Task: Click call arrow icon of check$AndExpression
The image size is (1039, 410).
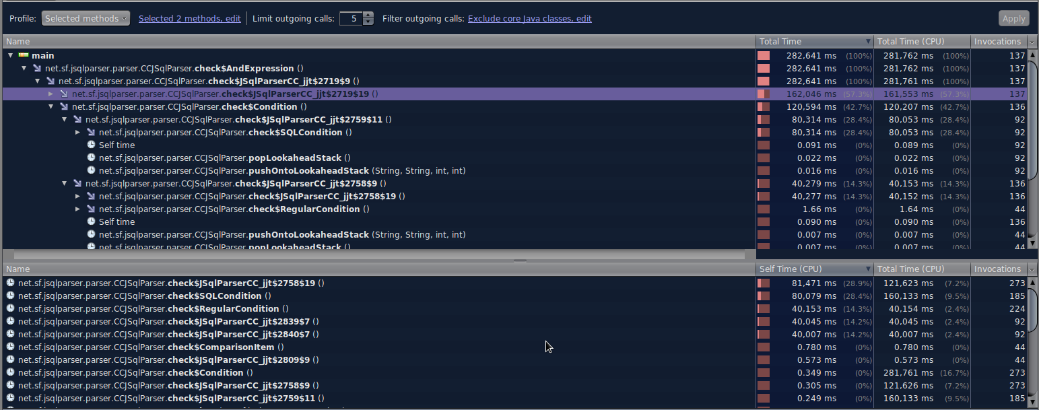Action: pyautogui.click(x=37, y=69)
